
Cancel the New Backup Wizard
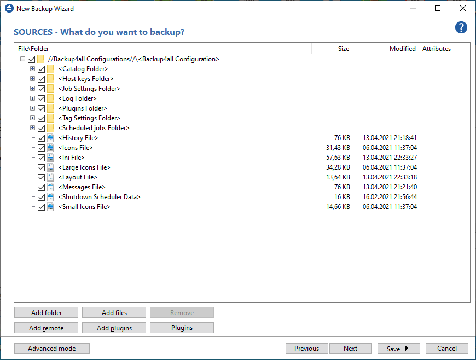[x=447, y=349]
